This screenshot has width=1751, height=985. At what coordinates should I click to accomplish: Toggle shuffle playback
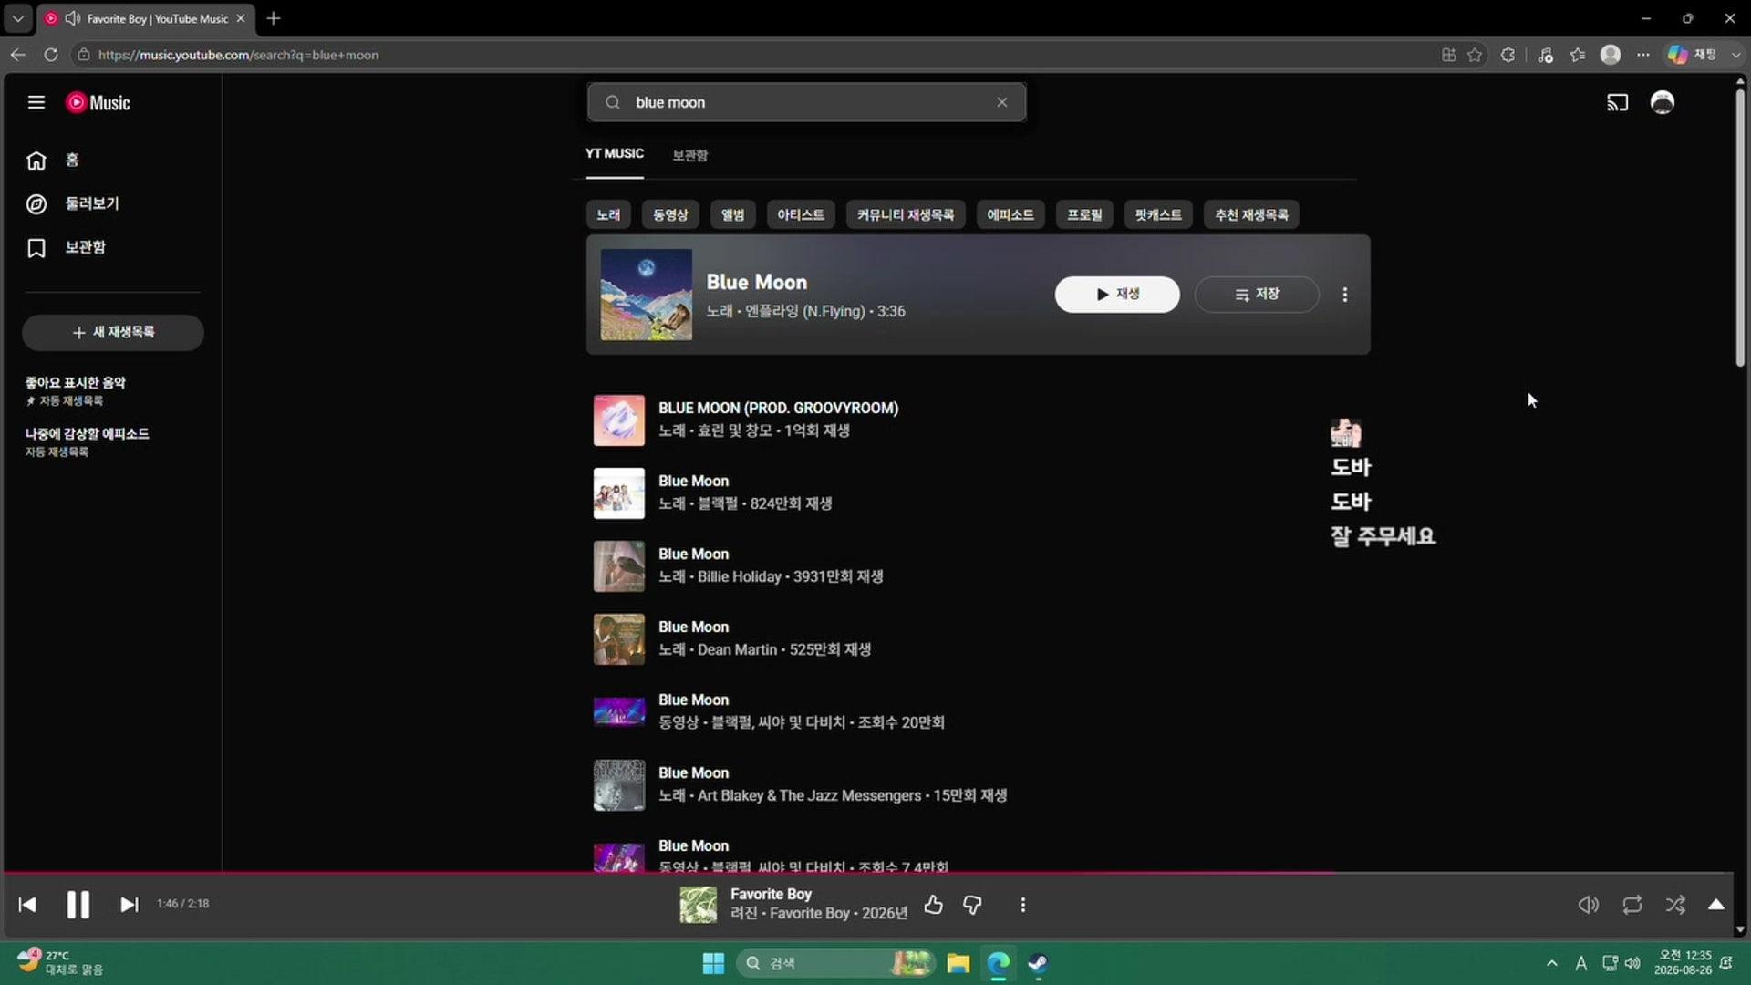click(x=1675, y=905)
